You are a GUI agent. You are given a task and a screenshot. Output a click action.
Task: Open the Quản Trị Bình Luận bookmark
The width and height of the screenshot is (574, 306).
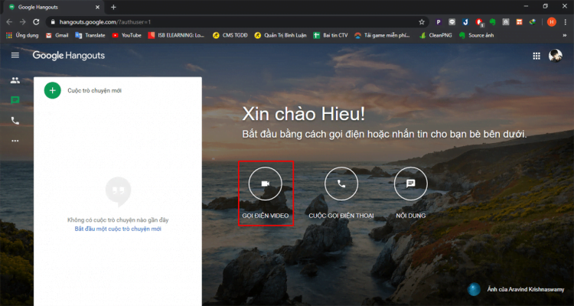click(281, 35)
